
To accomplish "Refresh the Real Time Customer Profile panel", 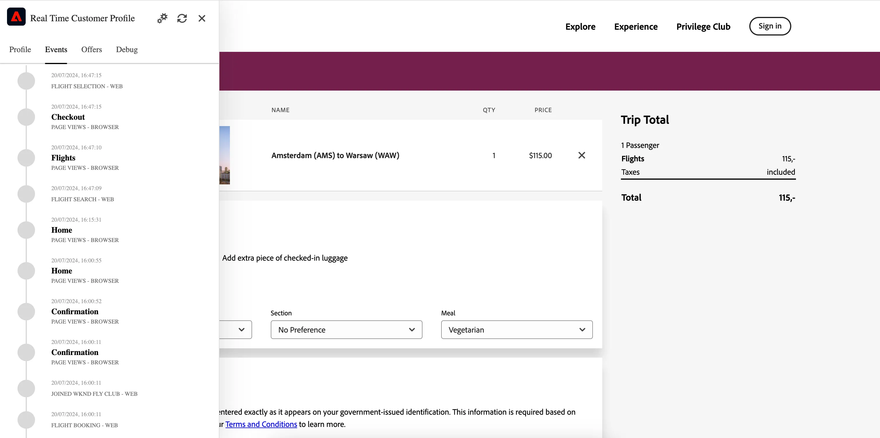I will pos(182,18).
